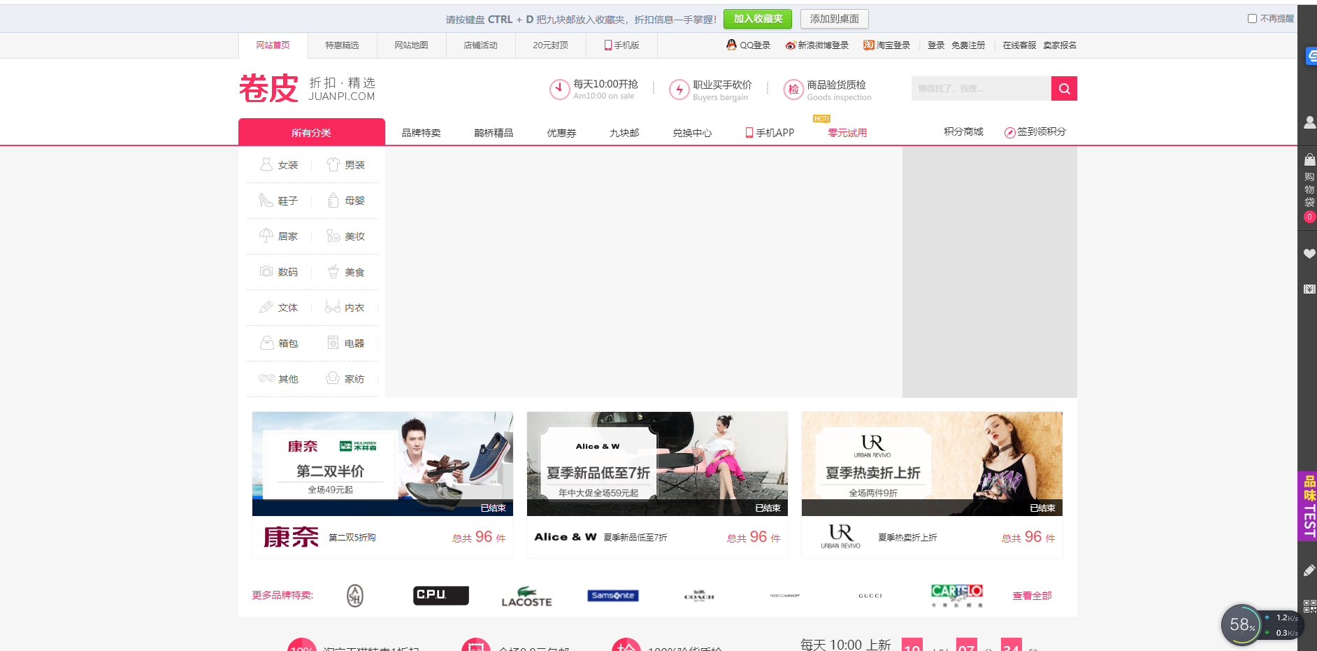The image size is (1317, 651).
Task: Select the 美妆 category
Action: click(x=346, y=236)
